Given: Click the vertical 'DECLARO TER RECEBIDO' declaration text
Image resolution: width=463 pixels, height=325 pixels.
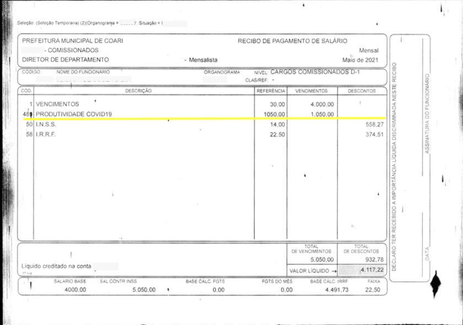Looking at the screenshot, I should (394, 167).
